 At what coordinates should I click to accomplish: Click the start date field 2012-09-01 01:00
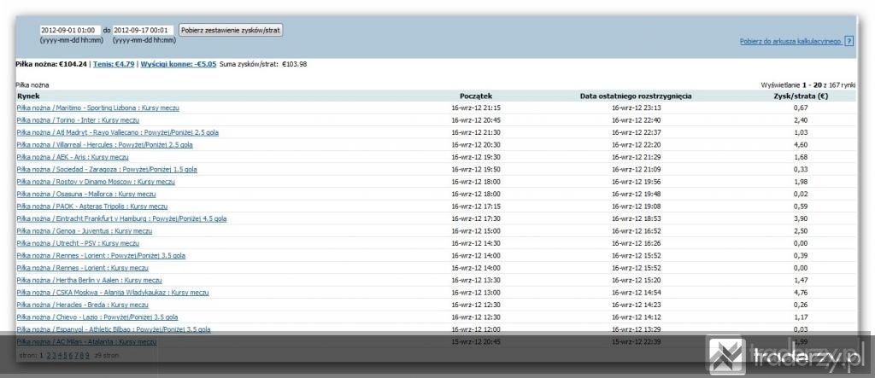(x=70, y=30)
